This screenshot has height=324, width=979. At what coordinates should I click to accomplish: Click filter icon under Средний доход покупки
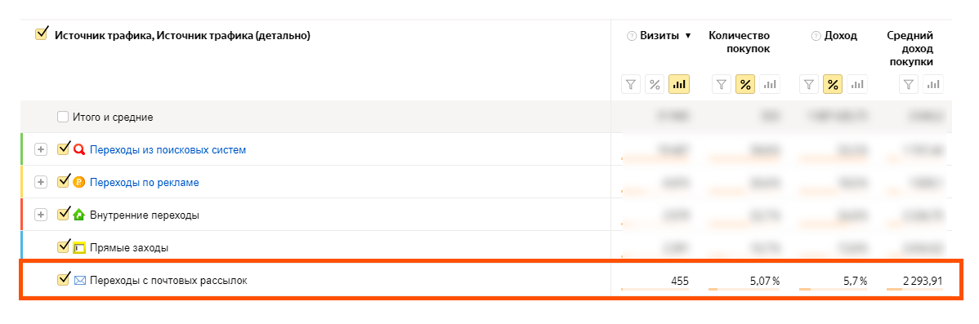909,84
